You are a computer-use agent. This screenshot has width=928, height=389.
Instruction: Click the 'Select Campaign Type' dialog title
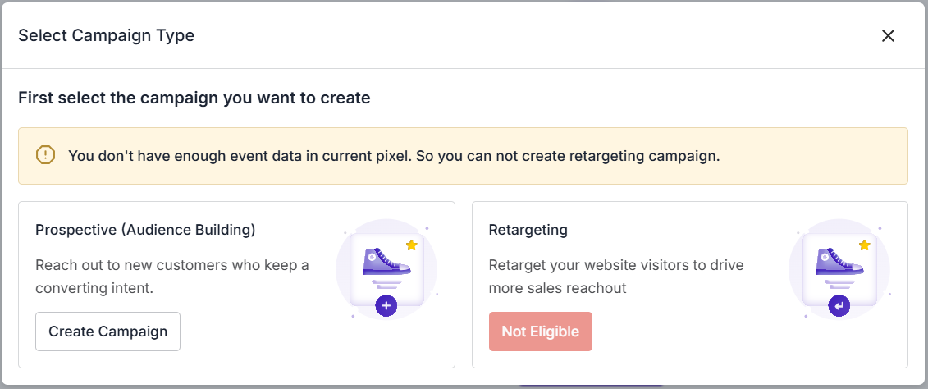point(106,35)
